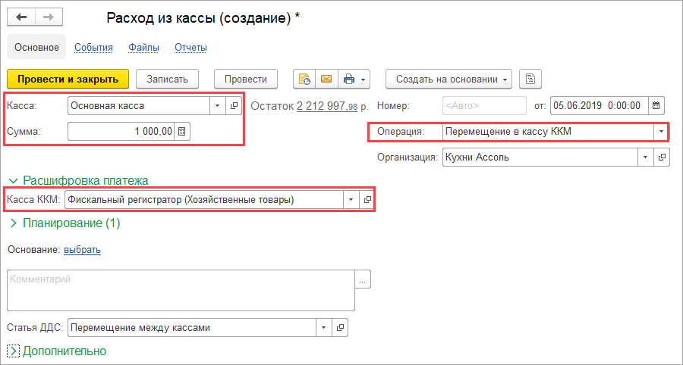Expand the Планирование (1) section
Image resolution: width=683 pixels, height=365 pixels.
13,223
